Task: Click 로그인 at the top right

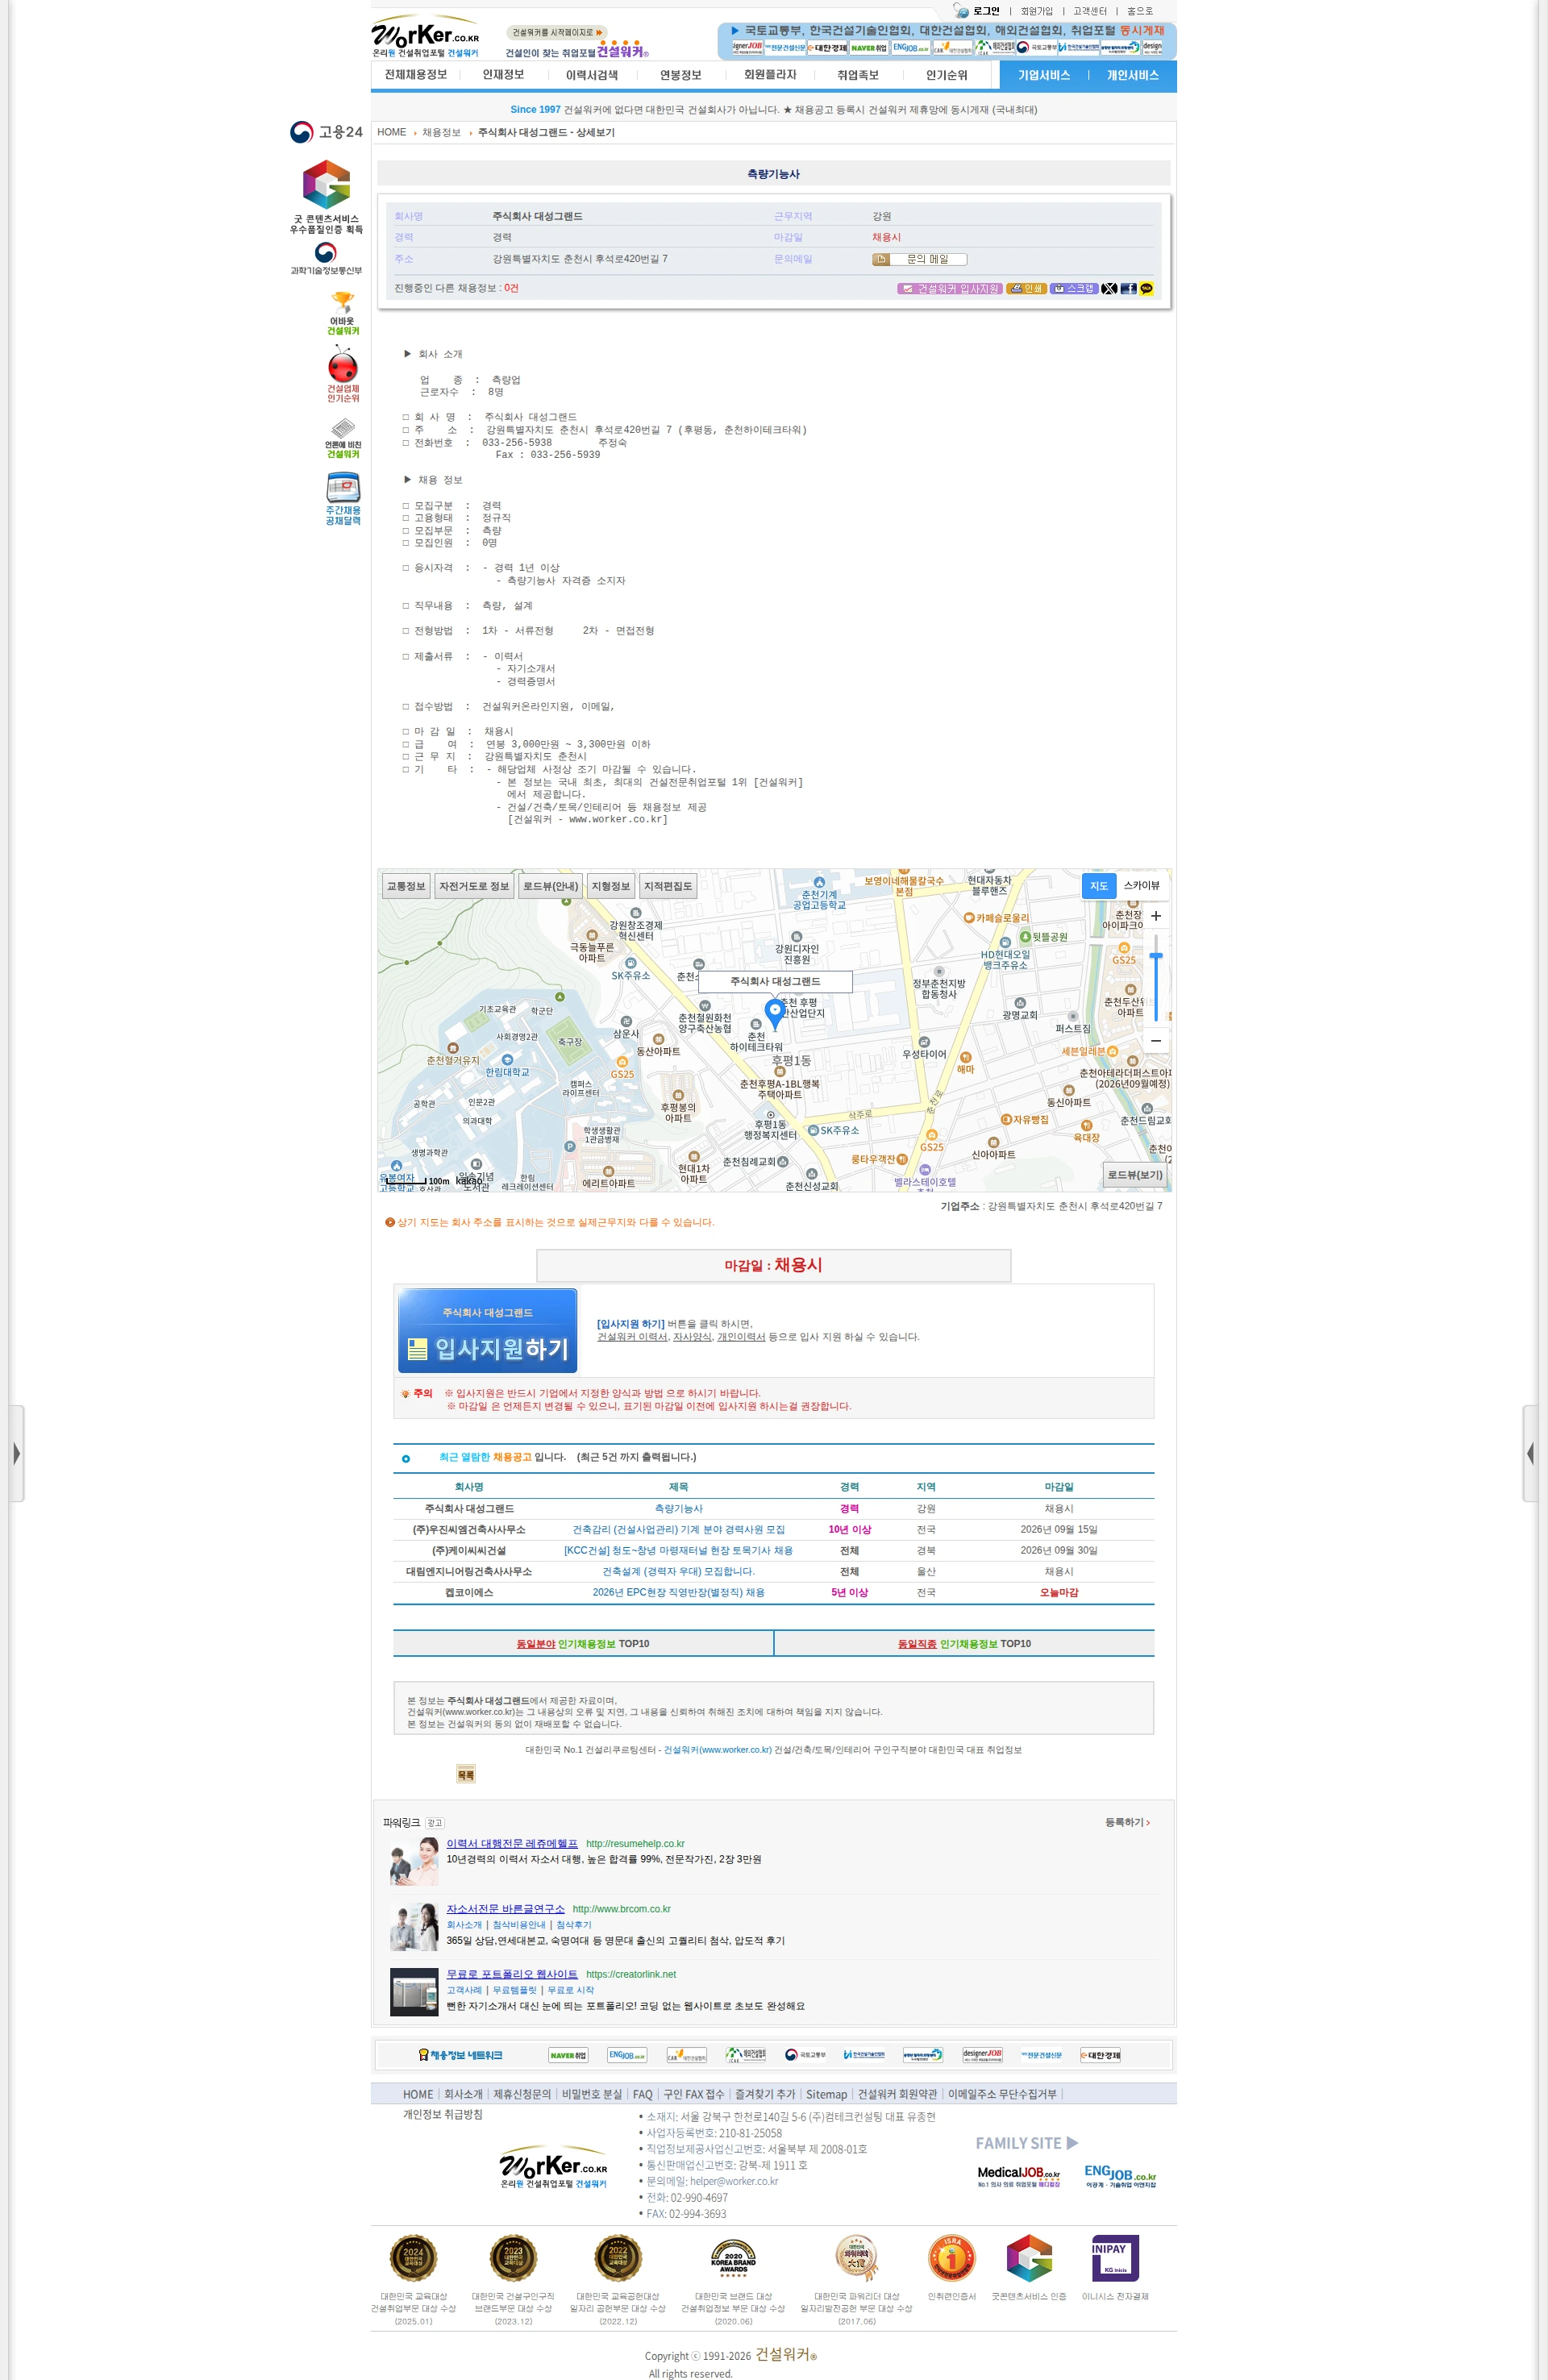Action: (x=986, y=11)
